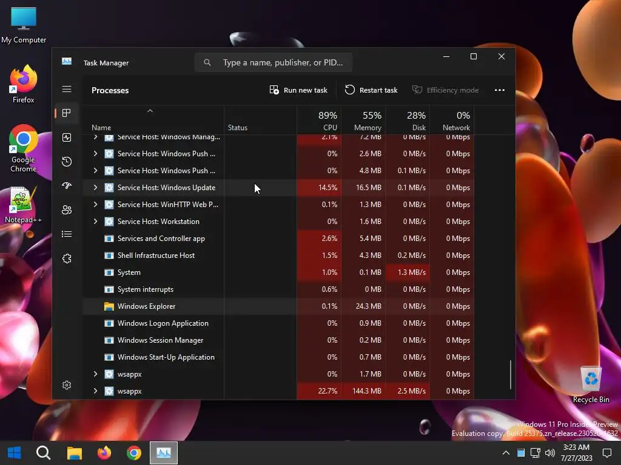This screenshot has height=465, width=621.
Task: Sort by the Memory column header
Action: coord(364,120)
